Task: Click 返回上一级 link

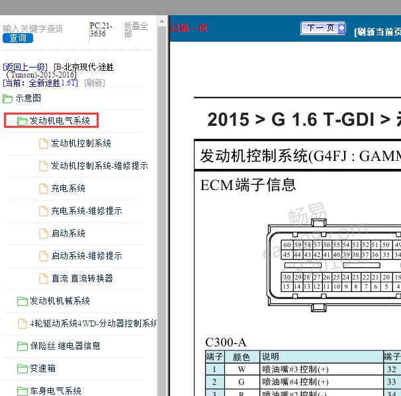Action: pyautogui.click(x=25, y=67)
